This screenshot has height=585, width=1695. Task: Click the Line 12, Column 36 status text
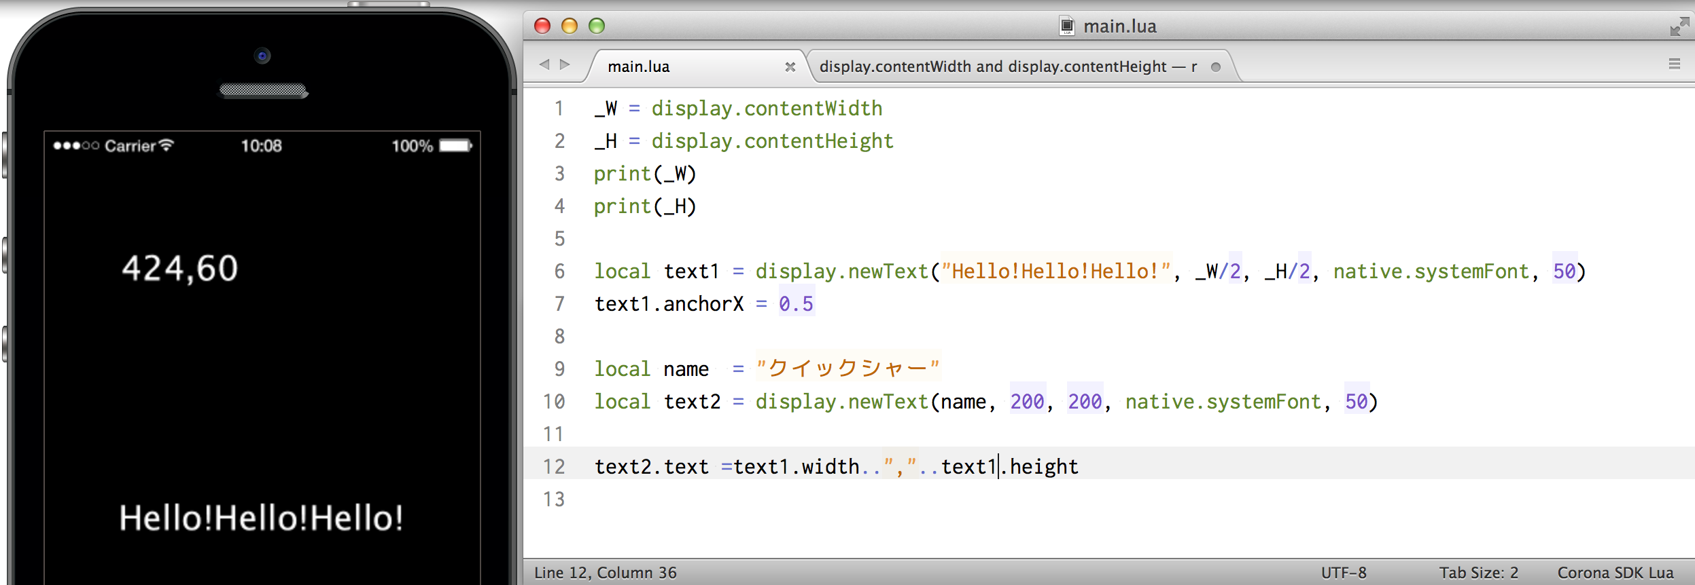point(606,573)
